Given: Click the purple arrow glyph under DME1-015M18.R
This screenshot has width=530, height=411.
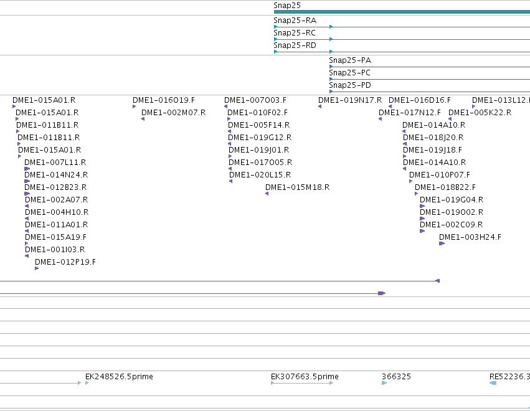Looking at the screenshot, I should pos(267,194).
